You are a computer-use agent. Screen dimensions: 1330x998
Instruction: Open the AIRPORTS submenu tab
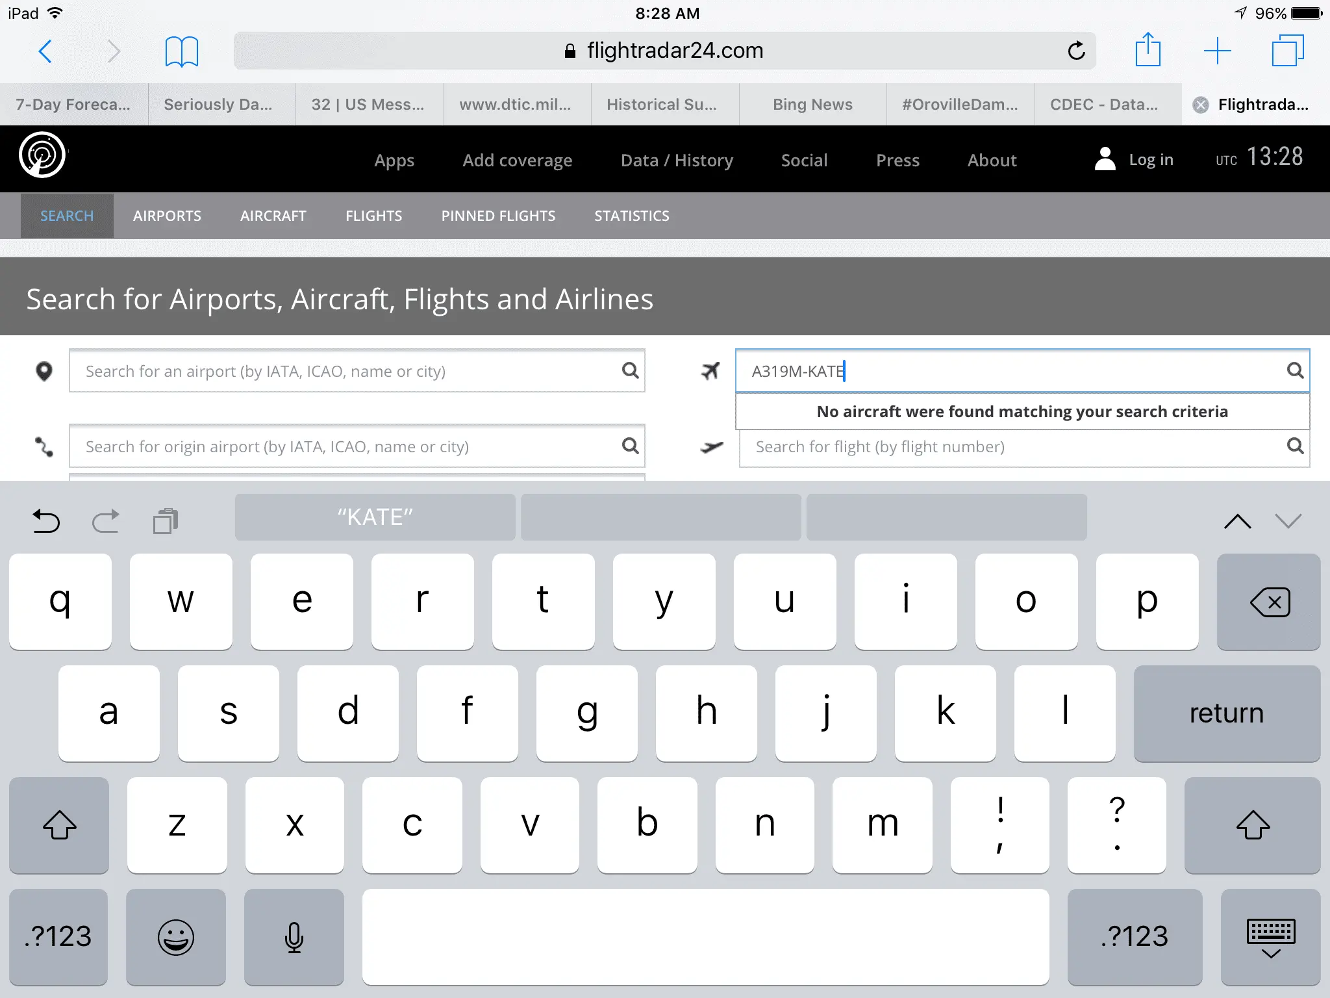tap(167, 216)
